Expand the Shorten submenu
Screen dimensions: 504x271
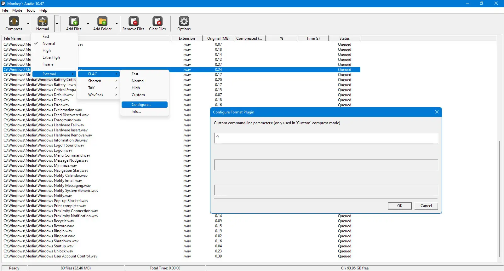pos(99,81)
